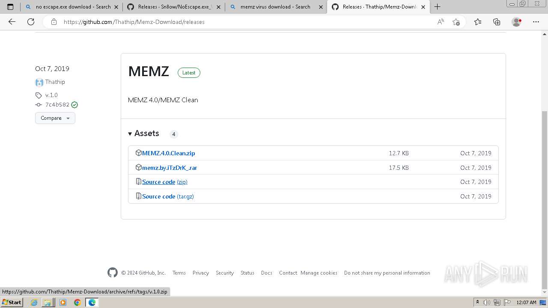Download memz.by.iTzDrK_.rar asset

[x=170, y=168]
